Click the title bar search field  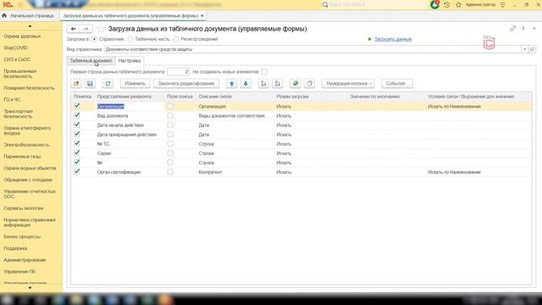(375, 5)
